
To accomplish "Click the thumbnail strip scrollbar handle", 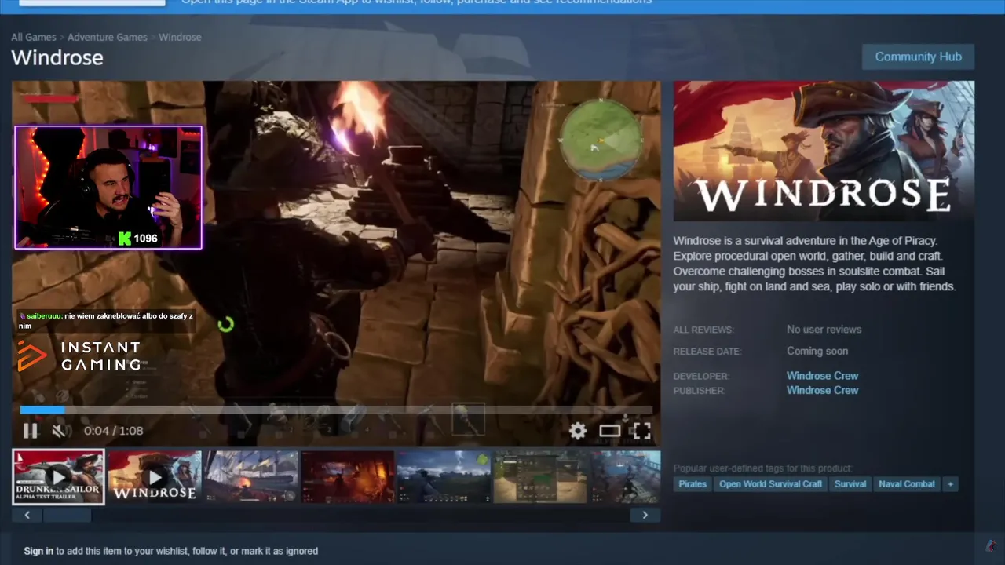I will [68, 516].
